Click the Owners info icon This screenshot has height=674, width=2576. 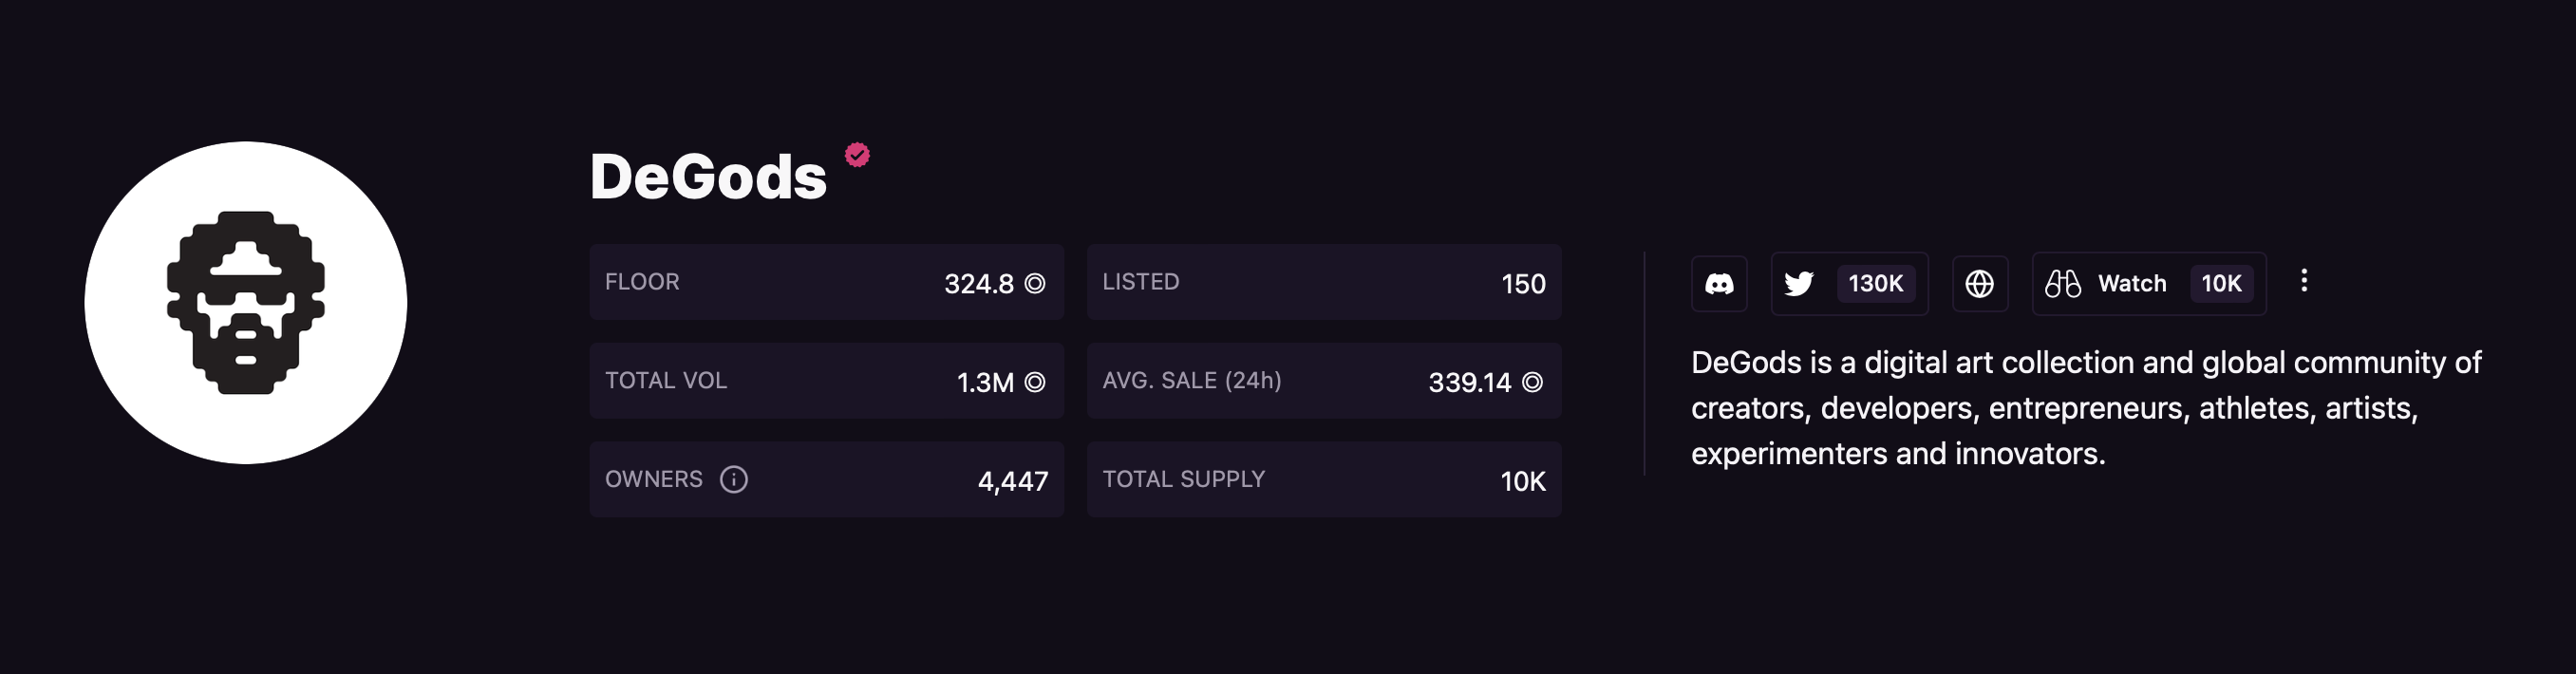tap(734, 480)
